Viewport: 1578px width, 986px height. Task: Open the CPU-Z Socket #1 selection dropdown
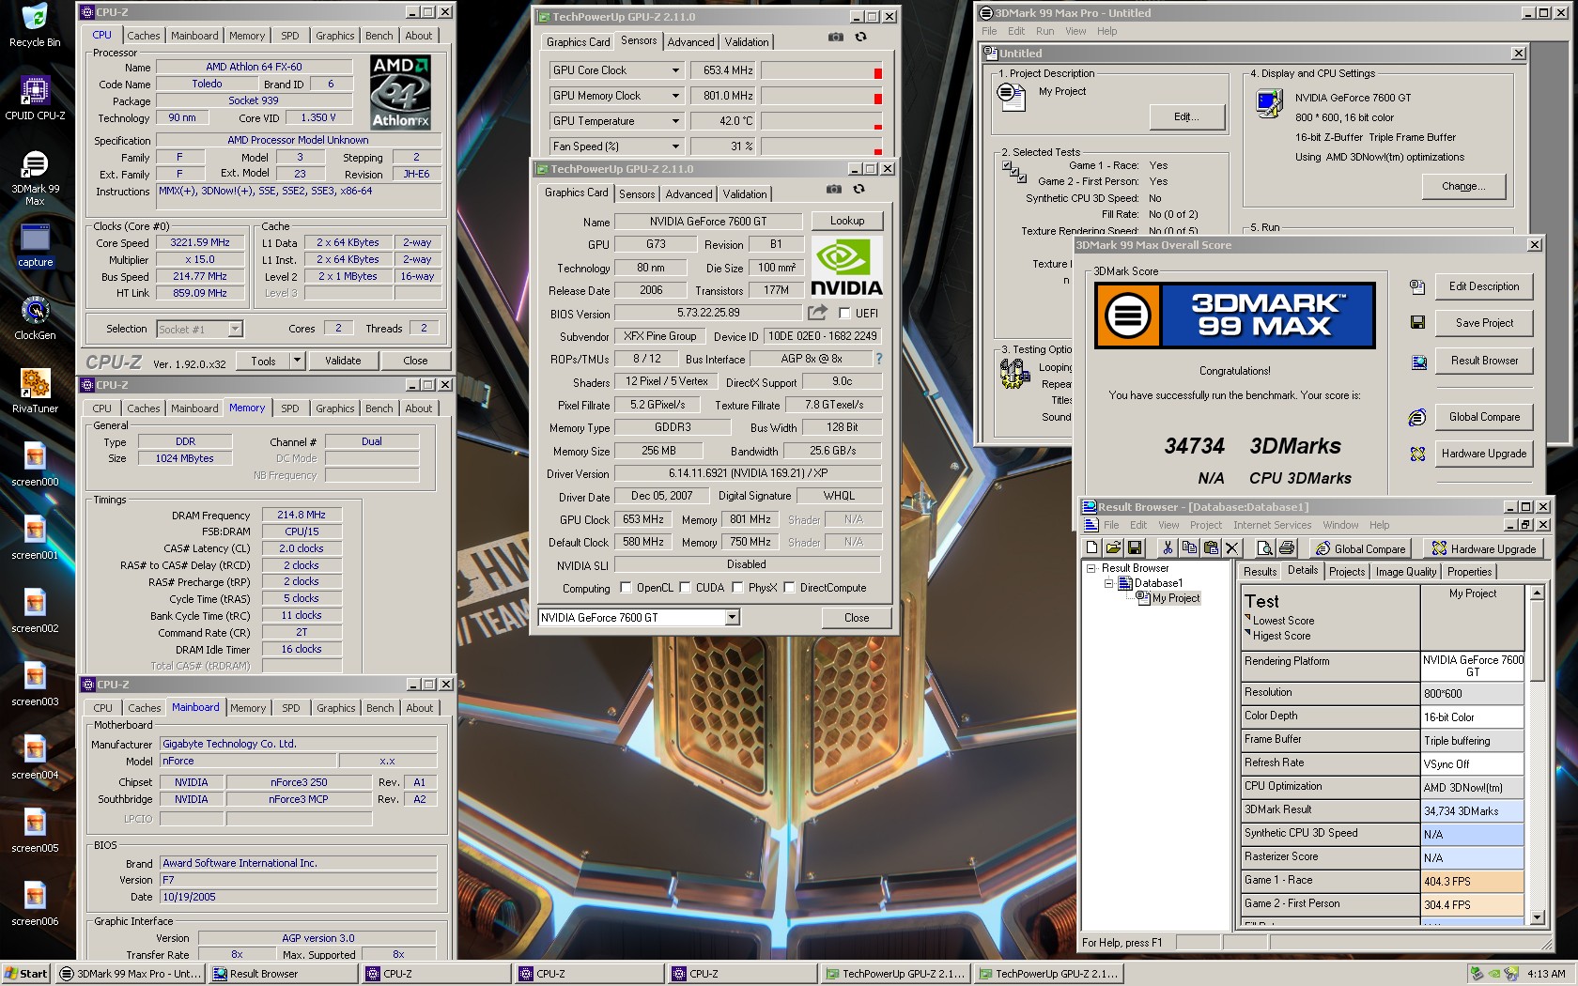click(235, 329)
